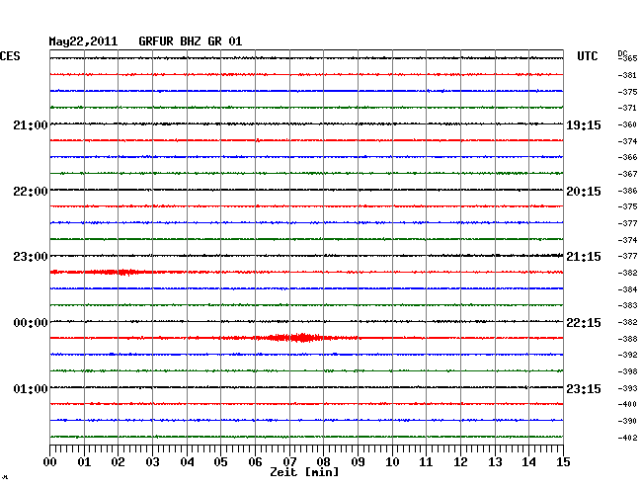Screen dimensions: 642x488
Task: Click the DC offset value -381
Action: (627, 75)
